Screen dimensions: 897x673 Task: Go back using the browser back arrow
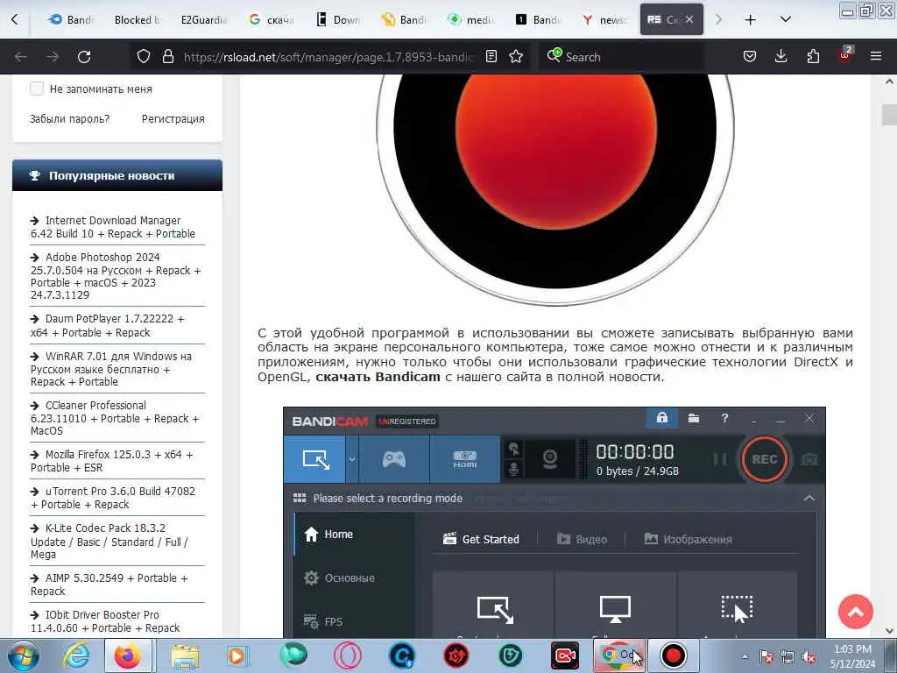point(21,57)
